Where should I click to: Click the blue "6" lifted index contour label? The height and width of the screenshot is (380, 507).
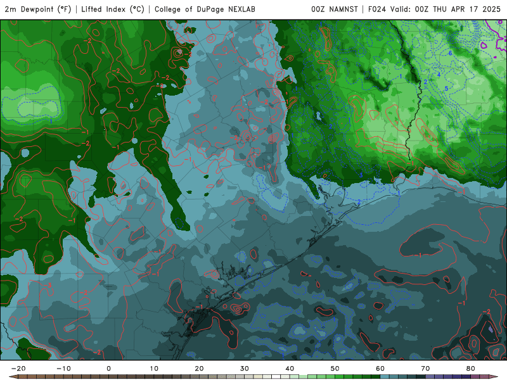tap(450, 53)
